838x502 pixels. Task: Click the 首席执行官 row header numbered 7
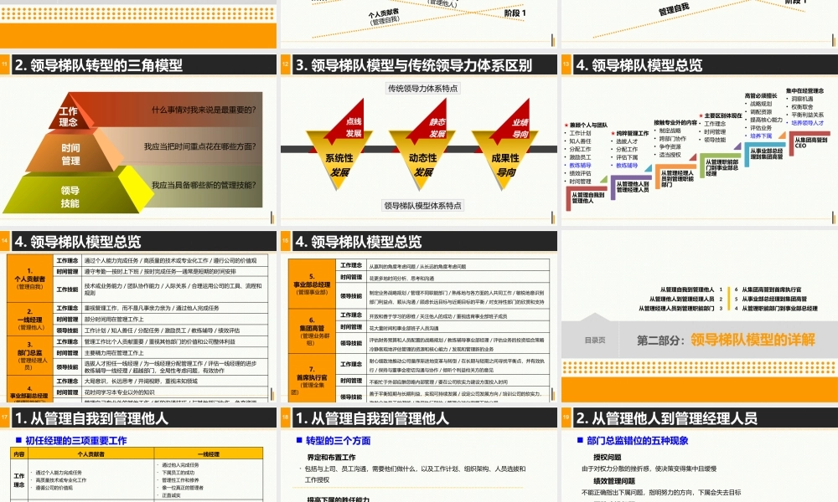pyautogui.click(x=312, y=378)
